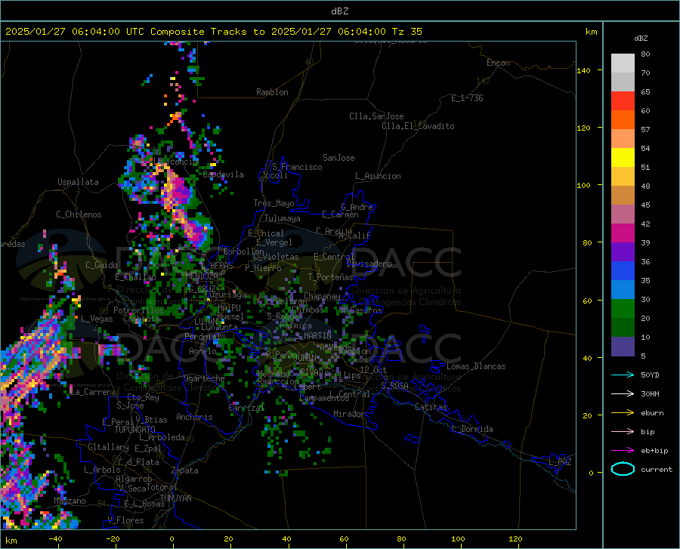Click the Catitas map label
This screenshot has height=549, width=680.
(431, 407)
